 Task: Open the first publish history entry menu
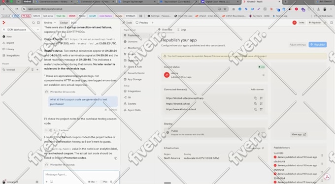[x=322, y=155]
